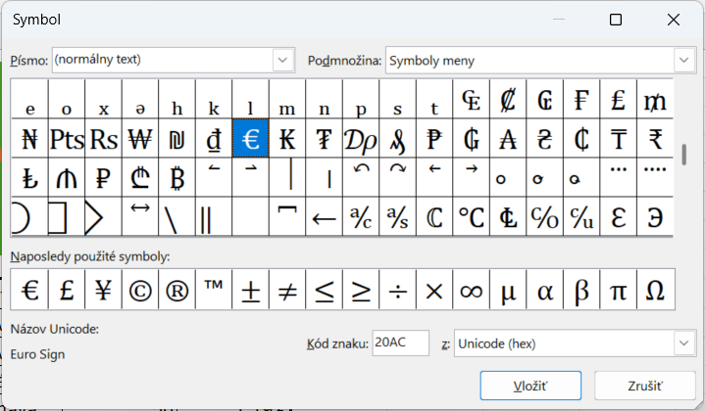
Task: Select the Turkish Lira sign
Action: [x=29, y=177]
